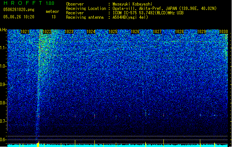Click the ICOM IC-575 receiver frequency text

(148, 13)
